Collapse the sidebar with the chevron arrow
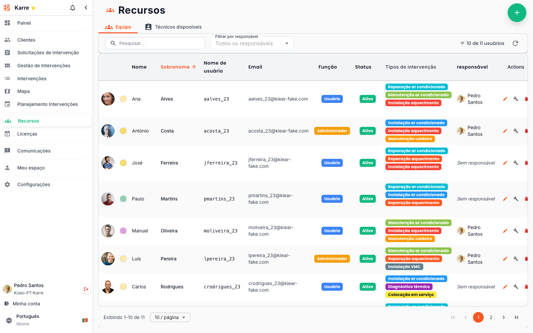 (x=86, y=8)
